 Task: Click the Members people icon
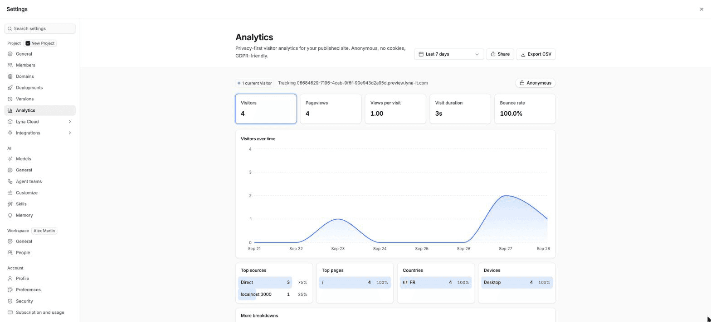pos(10,65)
